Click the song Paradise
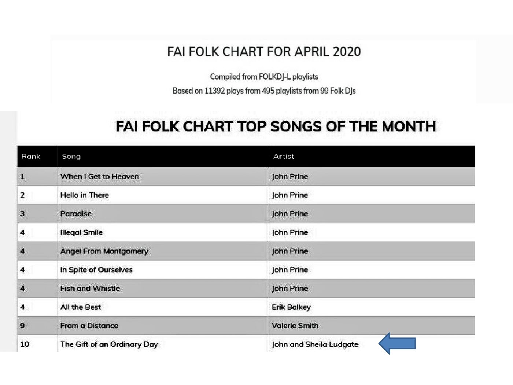 click(x=76, y=214)
